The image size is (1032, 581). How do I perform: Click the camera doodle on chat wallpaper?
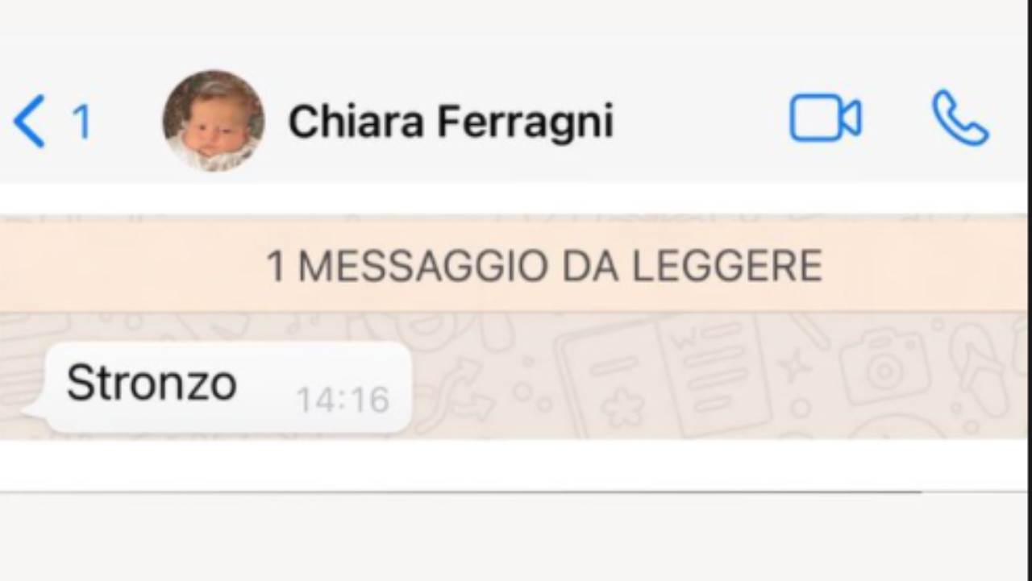tap(884, 367)
